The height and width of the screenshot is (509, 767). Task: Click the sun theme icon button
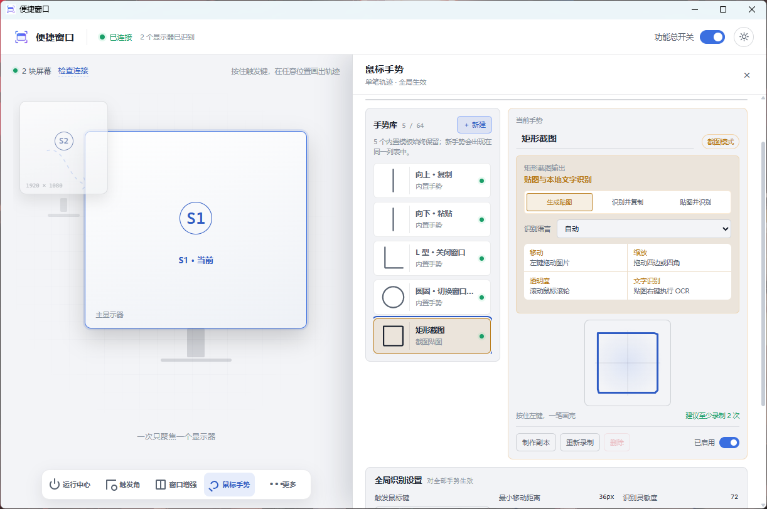[744, 37]
